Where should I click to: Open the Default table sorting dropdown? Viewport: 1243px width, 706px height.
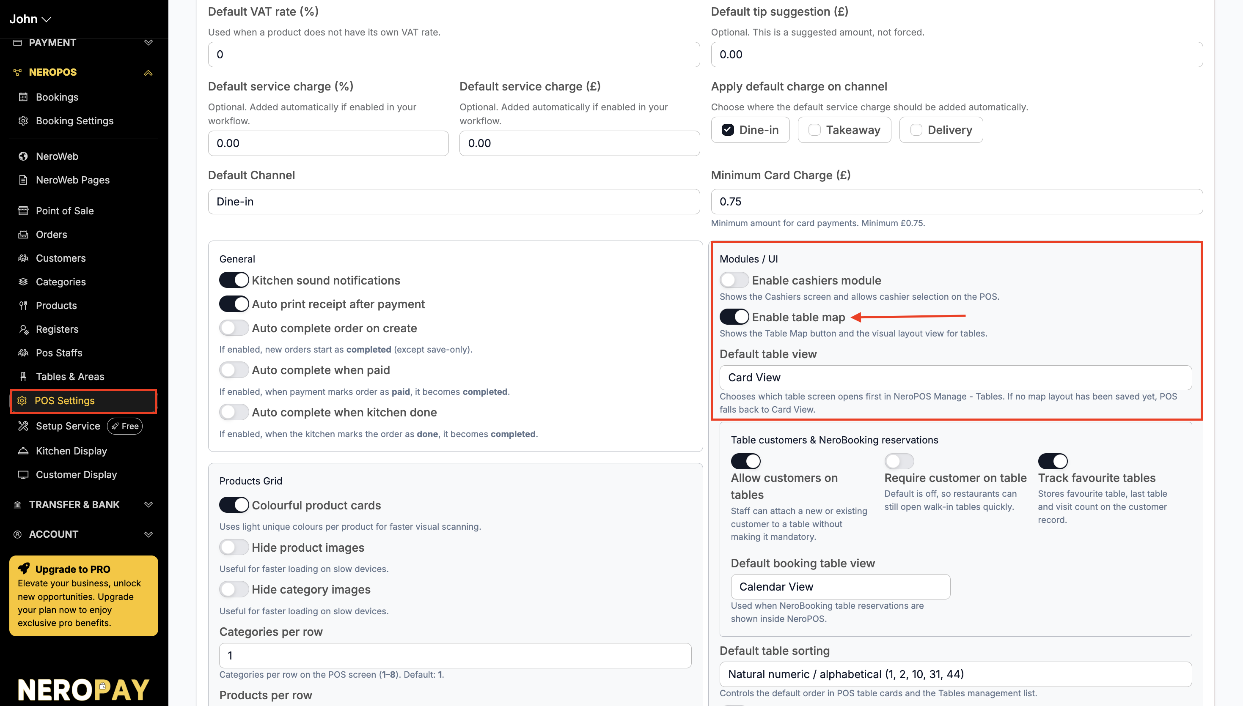coord(955,674)
